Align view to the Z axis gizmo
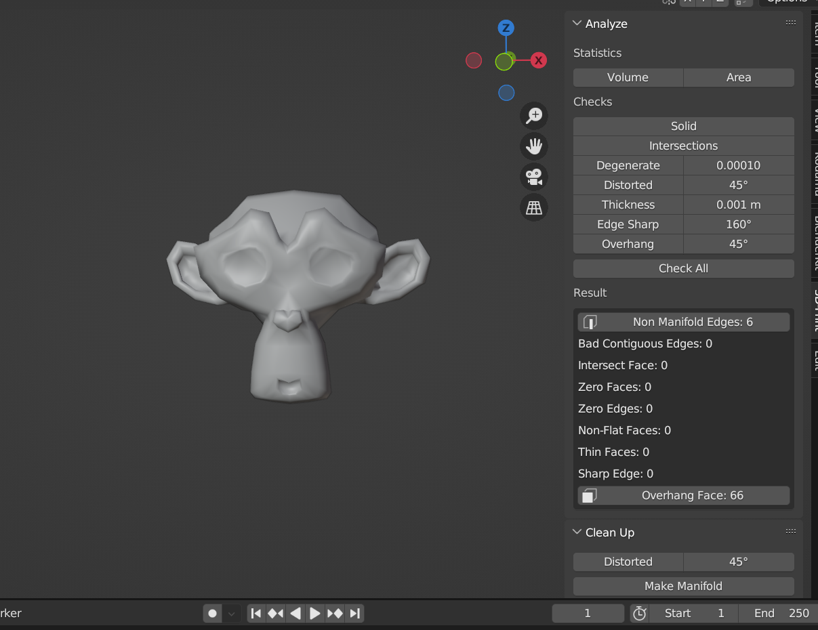 (x=506, y=28)
